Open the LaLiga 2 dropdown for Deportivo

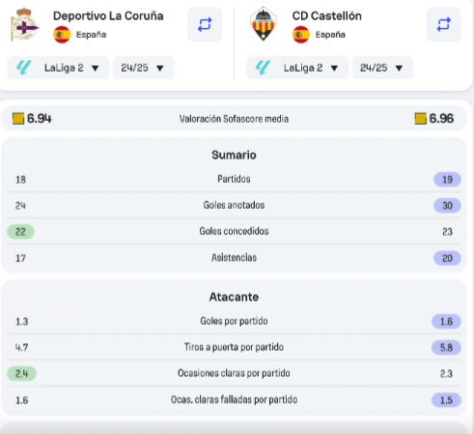(x=58, y=68)
